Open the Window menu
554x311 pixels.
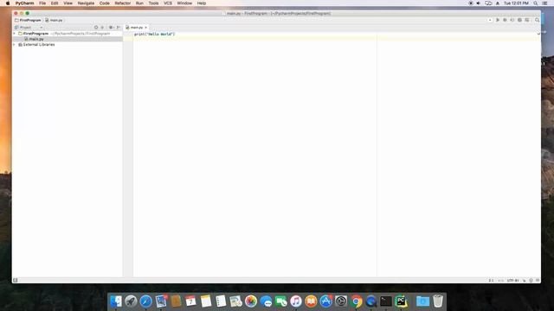point(184,3)
